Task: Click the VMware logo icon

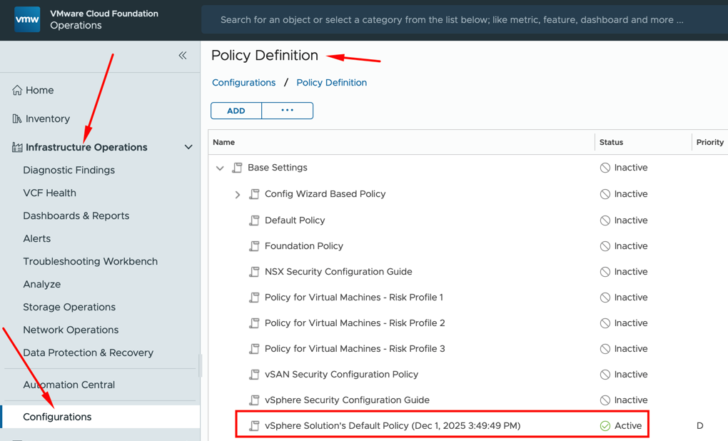Action: pyautogui.click(x=27, y=19)
